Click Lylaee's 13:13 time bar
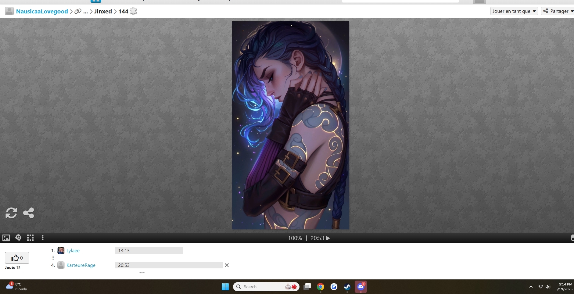The width and height of the screenshot is (574, 294). pyautogui.click(x=149, y=251)
